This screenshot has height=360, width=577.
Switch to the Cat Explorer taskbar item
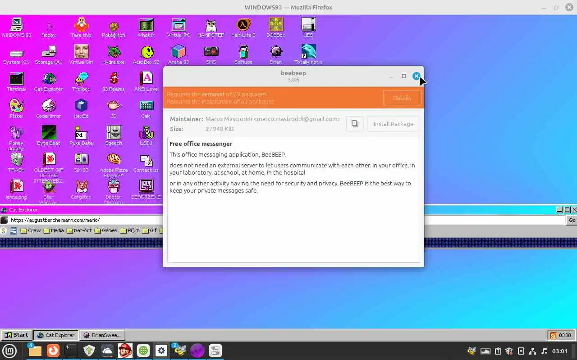(56, 335)
